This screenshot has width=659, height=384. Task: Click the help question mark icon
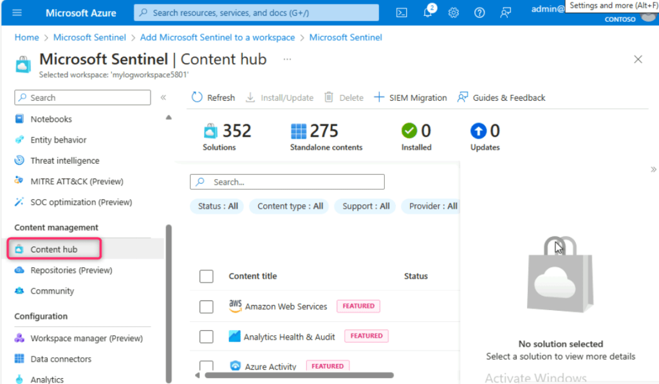pos(479,13)
